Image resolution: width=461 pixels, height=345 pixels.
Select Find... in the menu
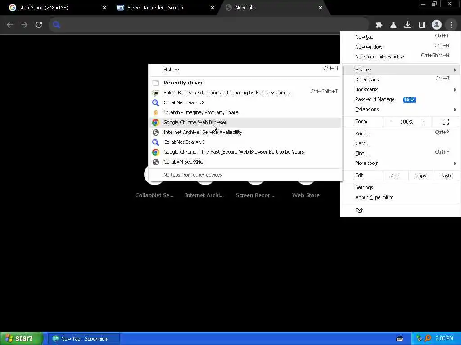400,153
